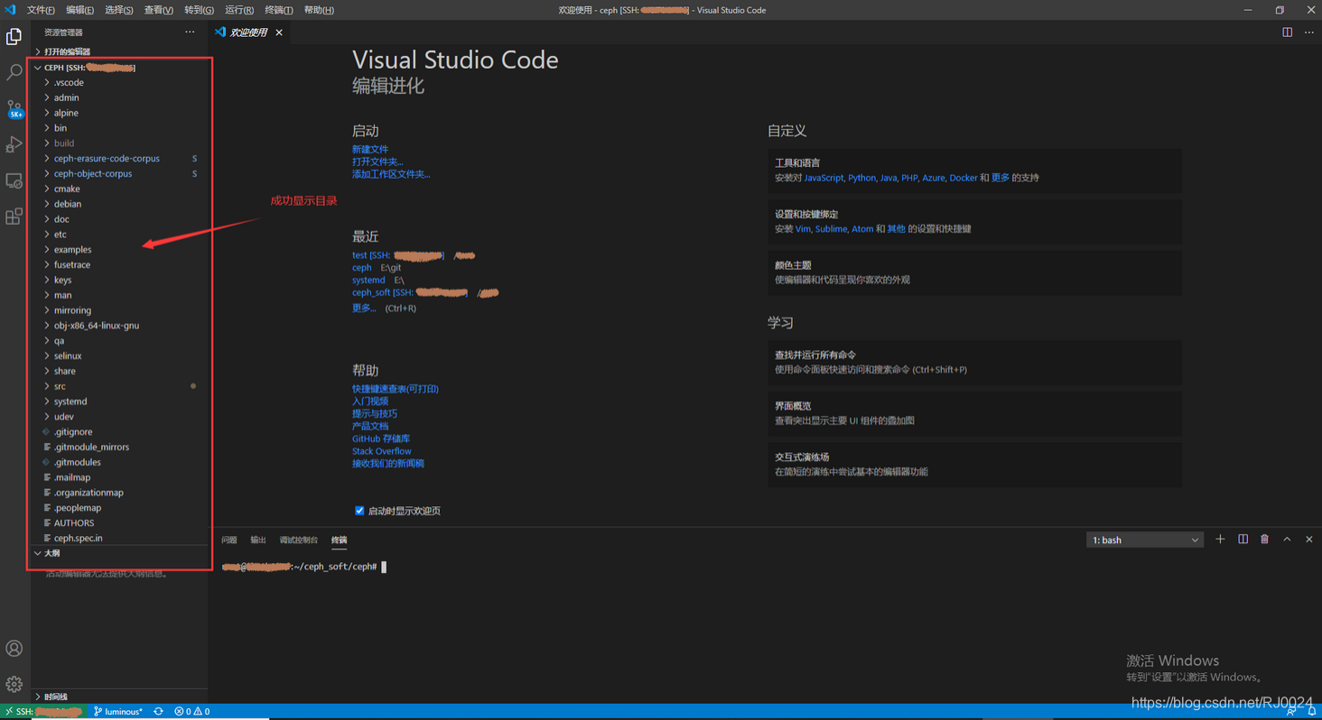Switch to the 输出 panel tab

pos(258,540)
